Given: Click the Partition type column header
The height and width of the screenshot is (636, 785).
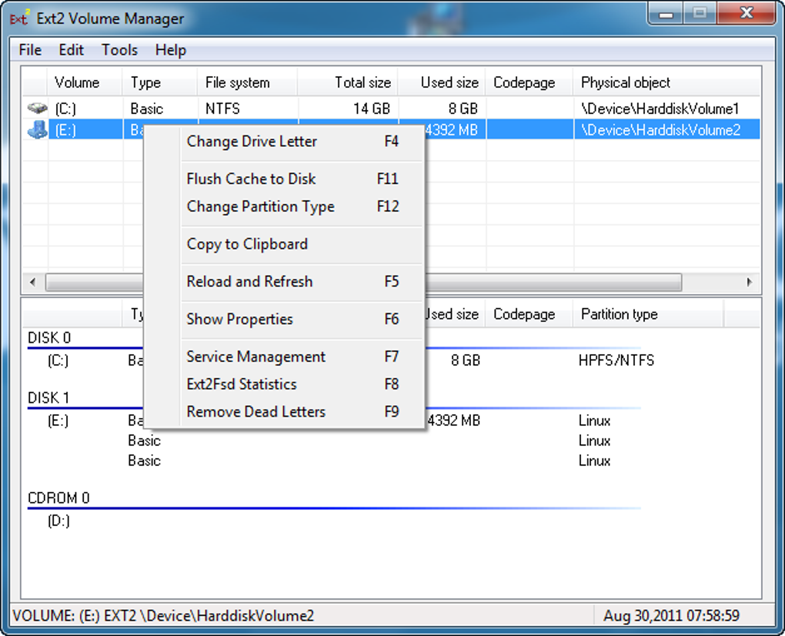Looking at the screenshot, I should pos(648,314).
